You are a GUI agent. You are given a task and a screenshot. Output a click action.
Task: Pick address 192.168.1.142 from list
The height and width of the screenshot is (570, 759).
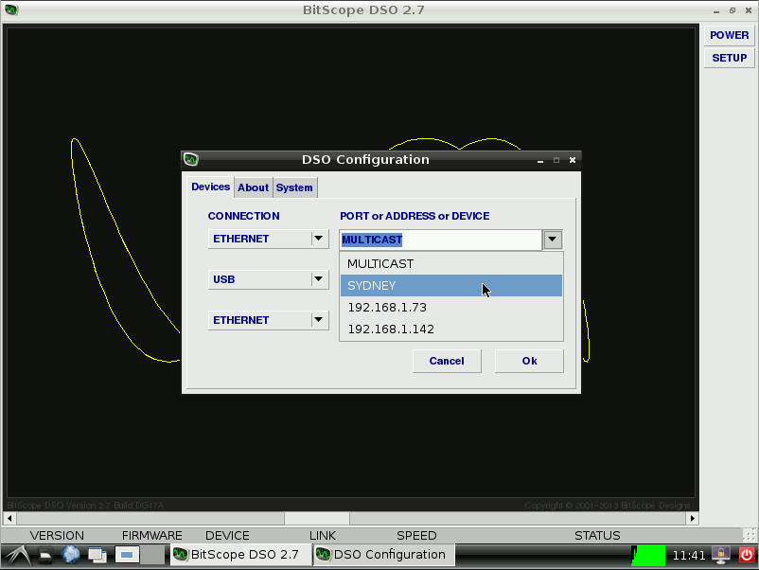[x=451, y=330]
